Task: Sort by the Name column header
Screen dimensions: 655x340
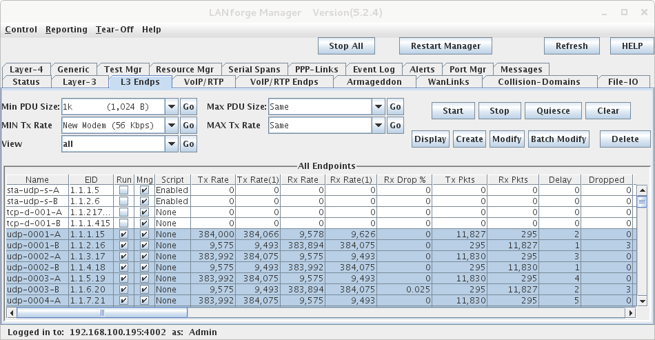Action: pos(37,179)
